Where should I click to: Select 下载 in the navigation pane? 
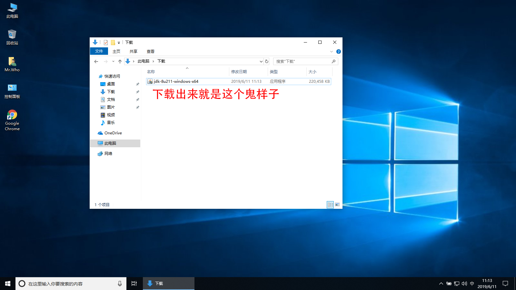coord(111,92)
